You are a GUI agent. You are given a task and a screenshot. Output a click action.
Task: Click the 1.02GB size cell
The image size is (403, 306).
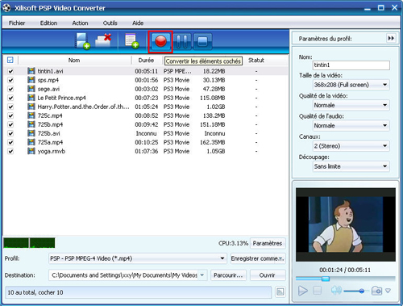[216, 107]
